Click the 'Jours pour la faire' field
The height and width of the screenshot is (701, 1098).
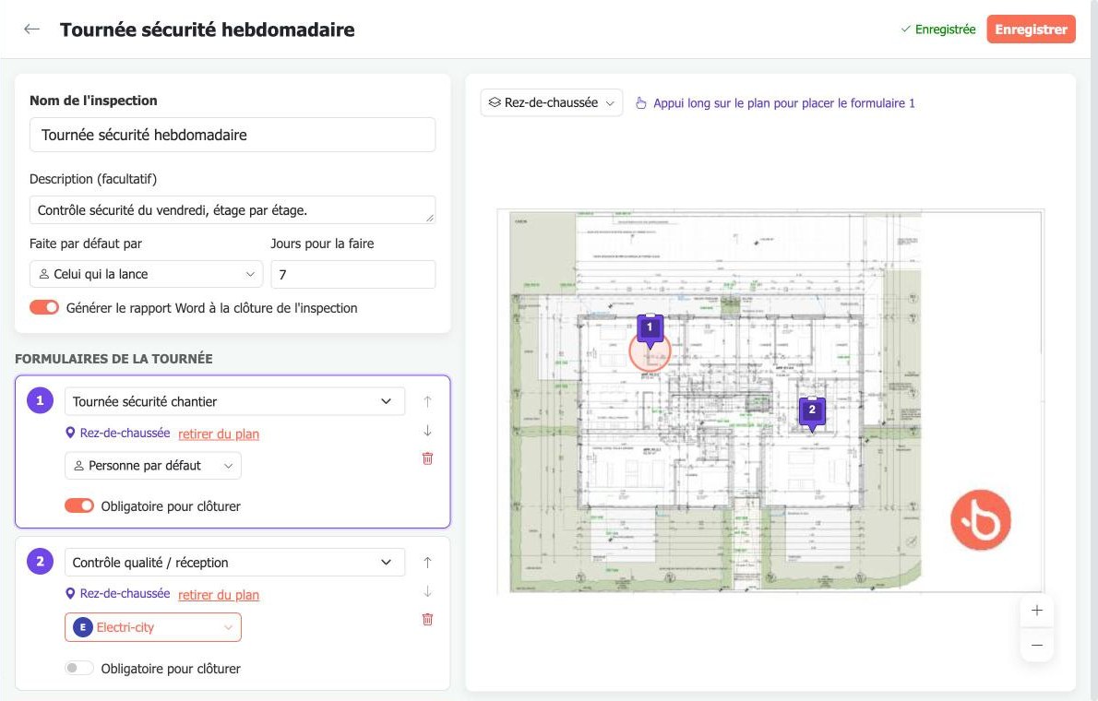[x=352, y=275]
